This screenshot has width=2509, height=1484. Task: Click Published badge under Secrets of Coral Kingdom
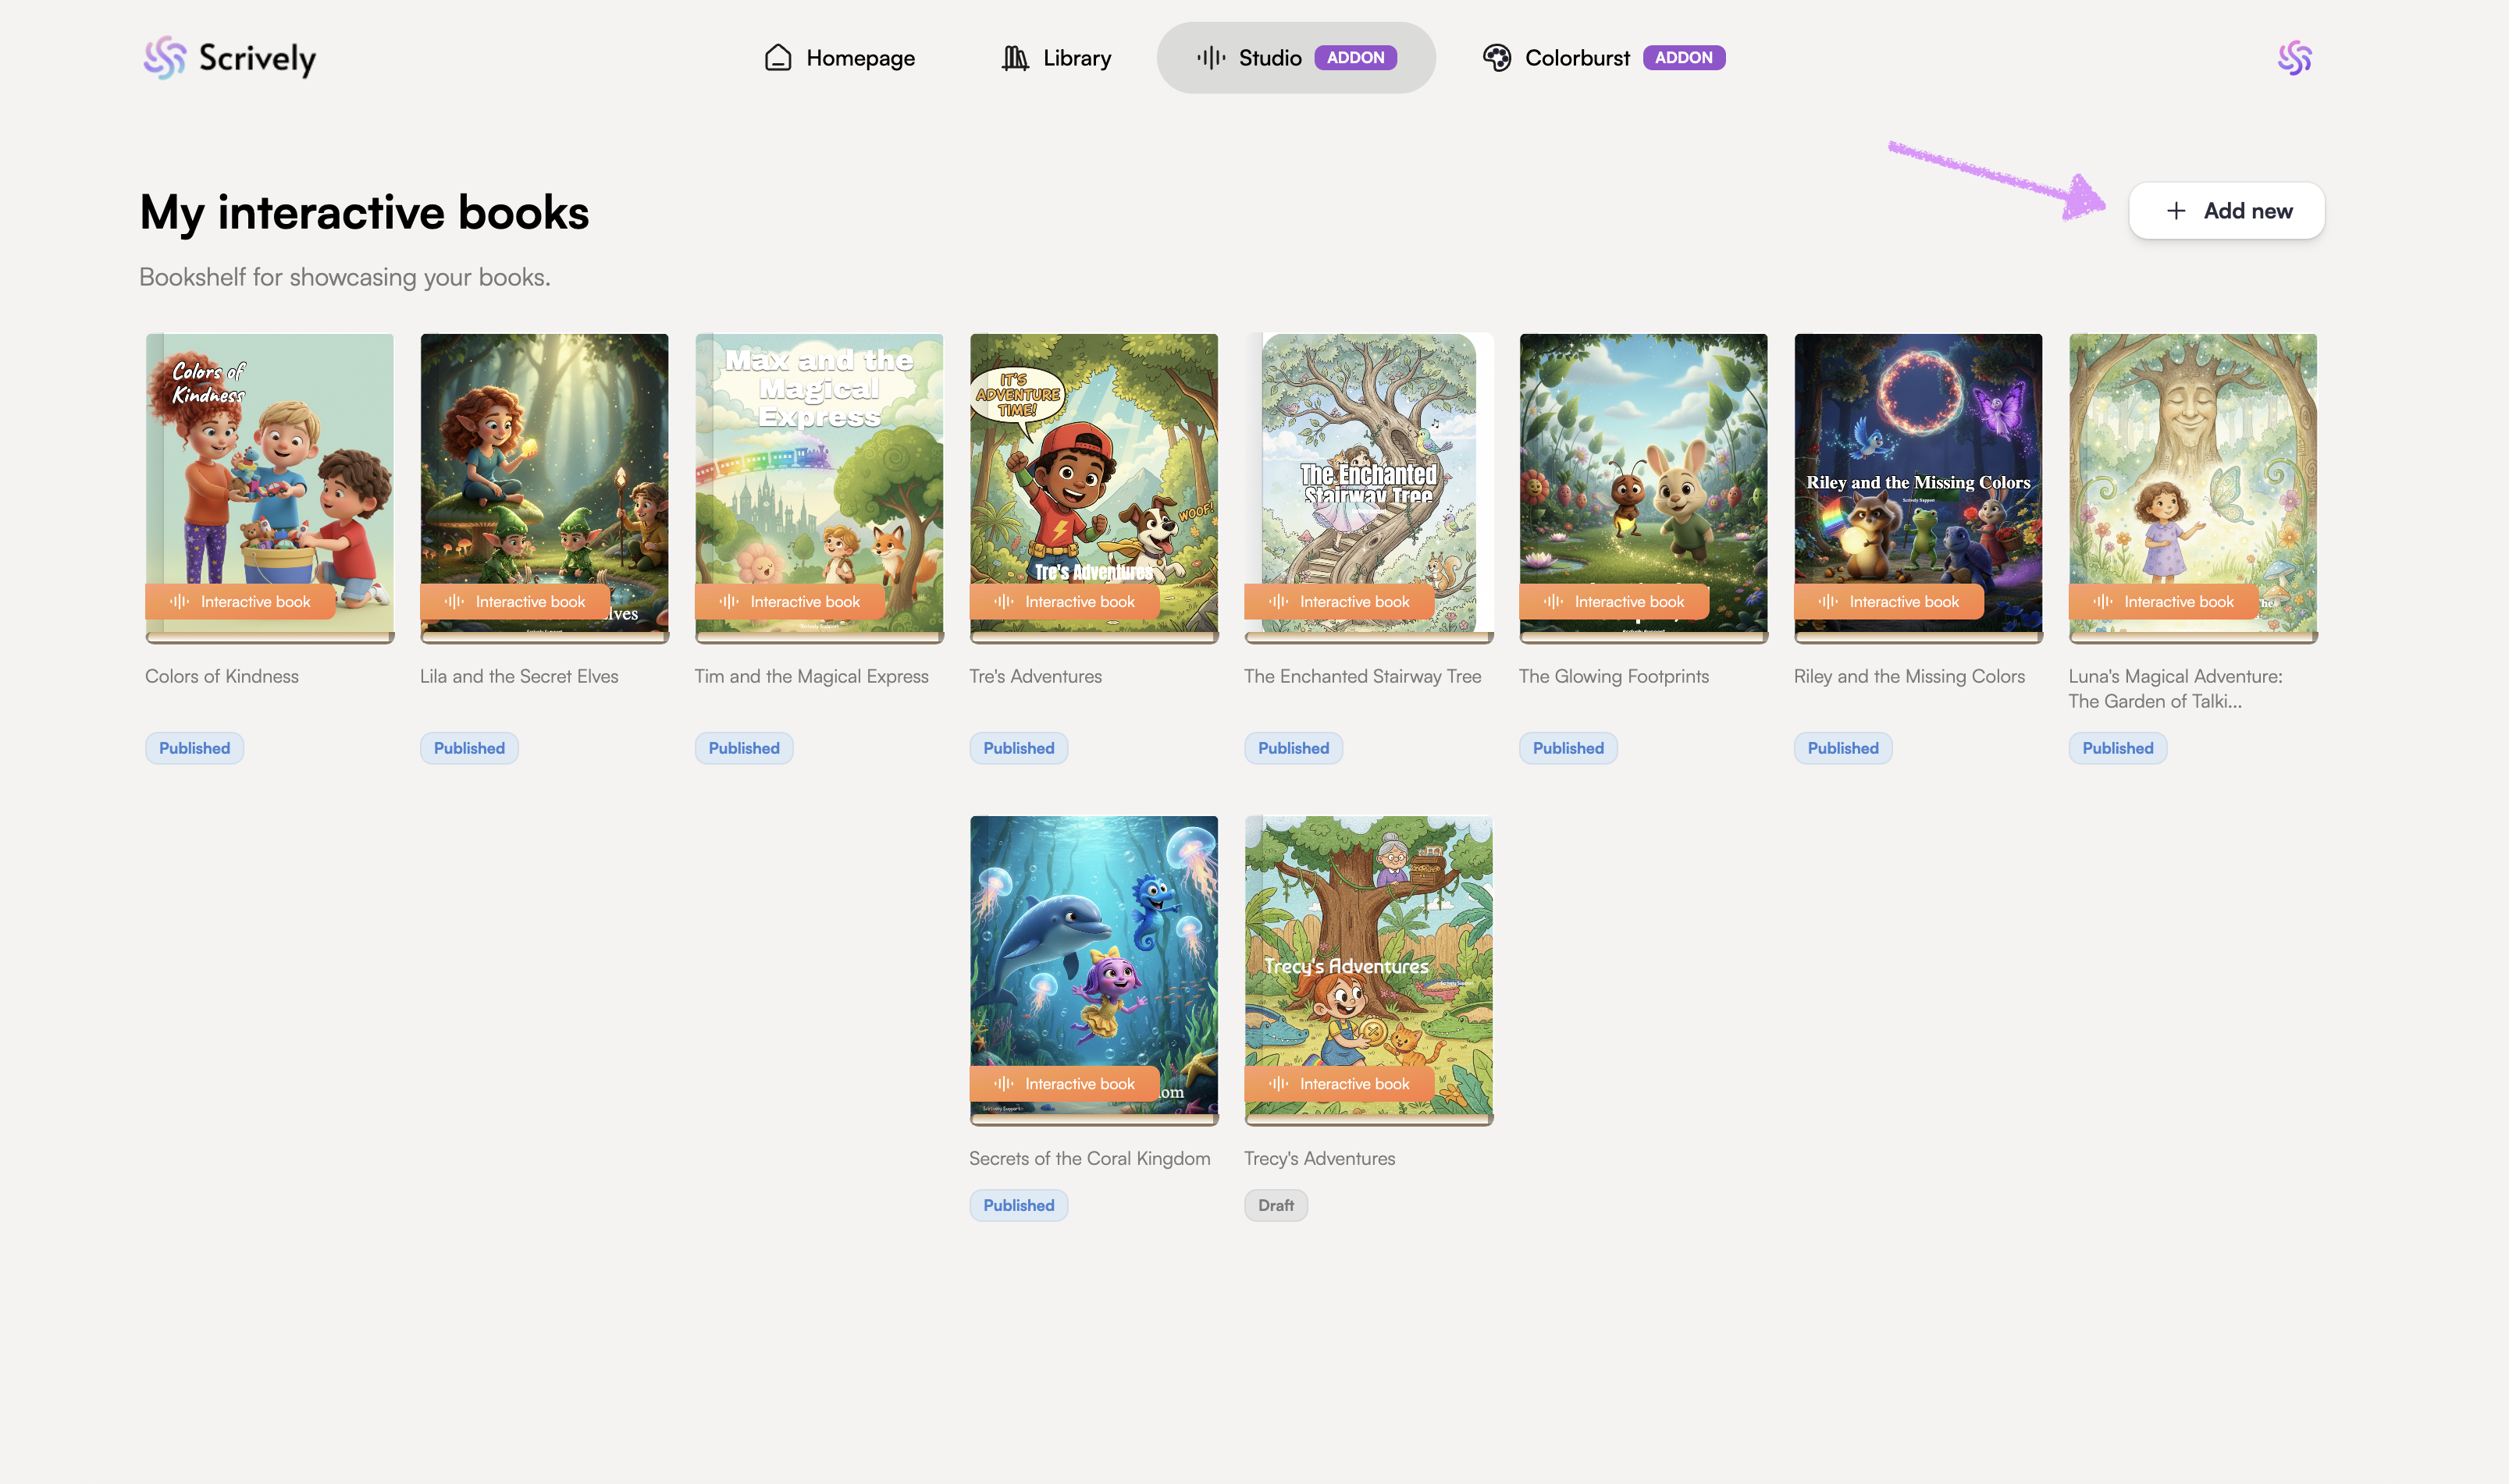coord(1019,1205)
